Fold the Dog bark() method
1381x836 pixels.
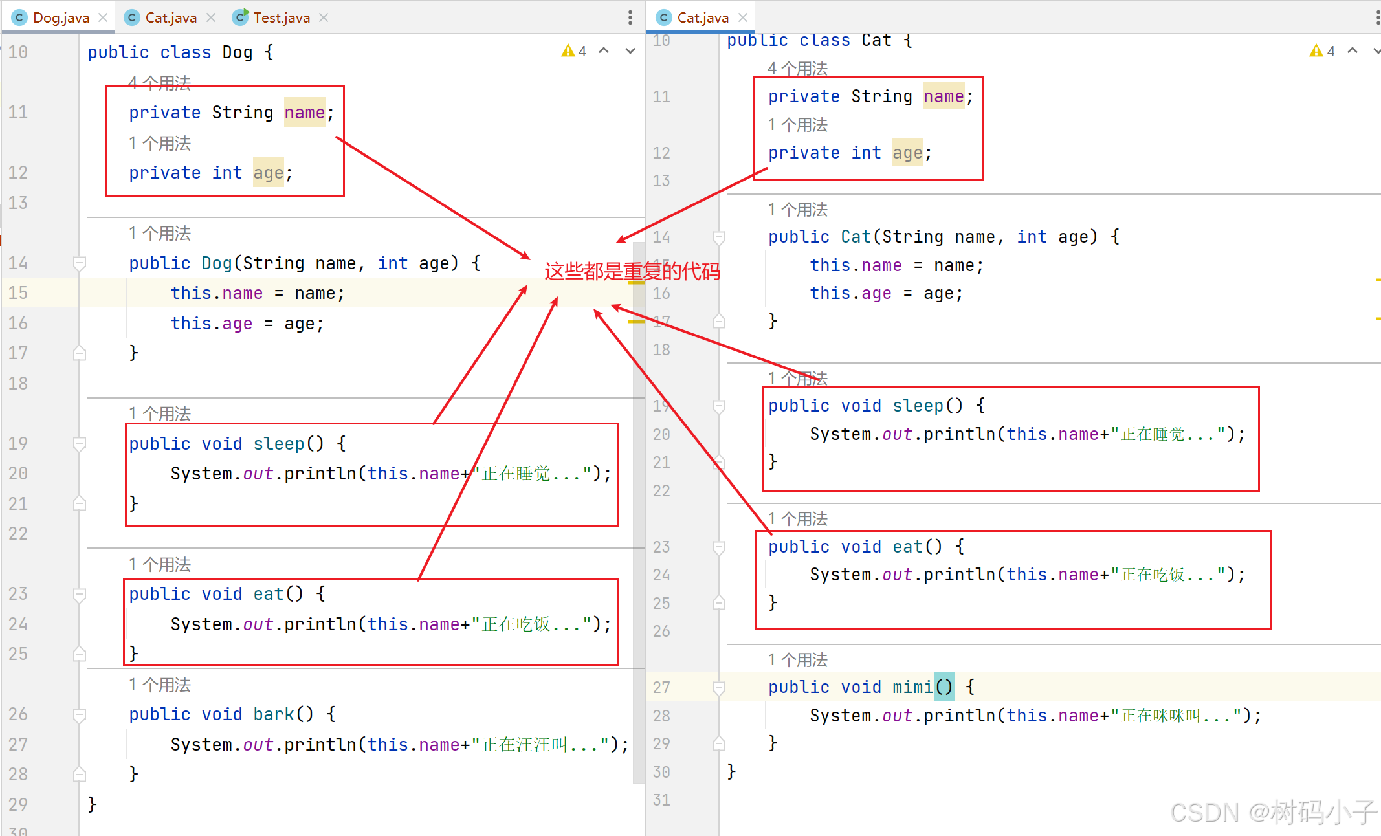pyautogui.click(x=80, y=714)
